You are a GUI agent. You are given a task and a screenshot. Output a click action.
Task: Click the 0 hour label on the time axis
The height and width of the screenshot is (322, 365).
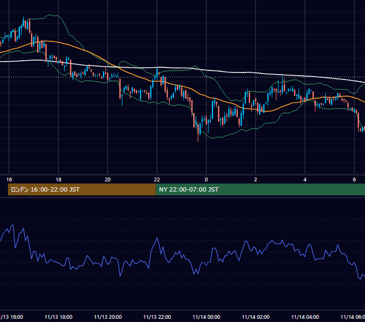point(206,180)
